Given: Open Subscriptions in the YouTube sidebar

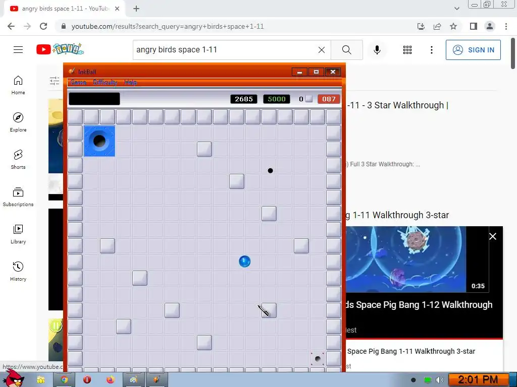Looking at the screenshot, I should 18,197.
